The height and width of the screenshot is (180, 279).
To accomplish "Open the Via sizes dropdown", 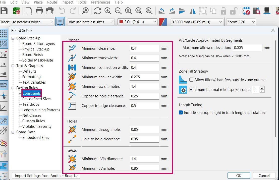I will tap(91, 22).
